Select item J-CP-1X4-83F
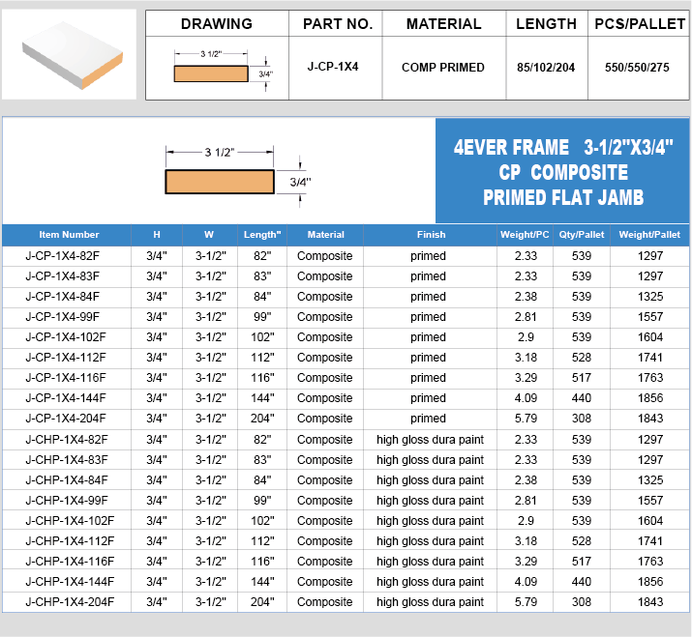 (63, 276)
